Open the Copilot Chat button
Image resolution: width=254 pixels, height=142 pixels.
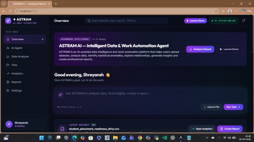pyautogui.click(x=246, y=11)
